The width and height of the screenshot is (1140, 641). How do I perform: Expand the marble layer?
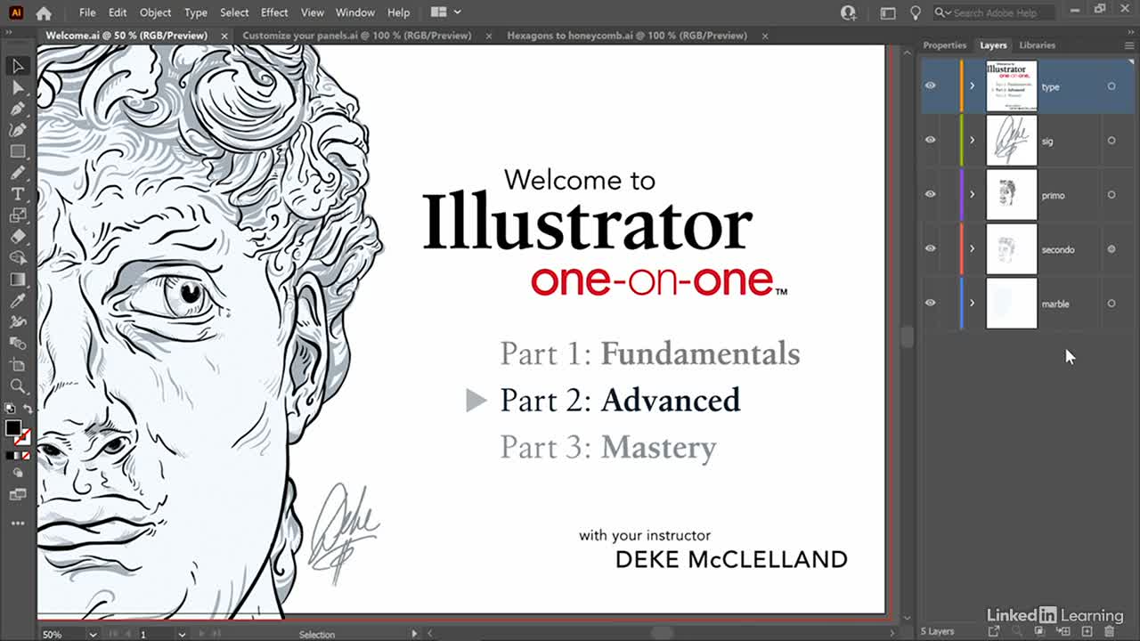pyautogui.click(x=972, y=304)
